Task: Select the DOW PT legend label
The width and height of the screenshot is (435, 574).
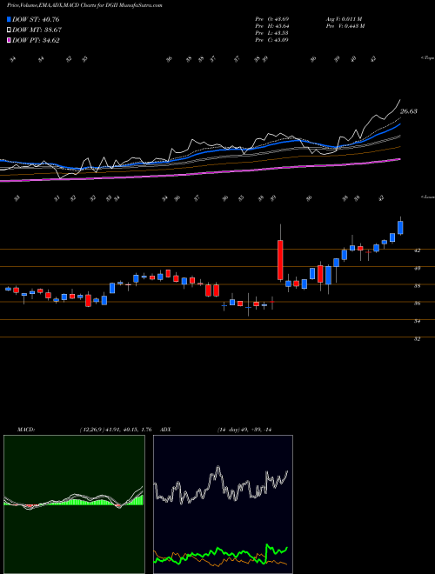Action: pos(36,41)
